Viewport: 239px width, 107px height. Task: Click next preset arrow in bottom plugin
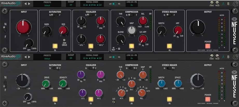(x=29, y=57)
